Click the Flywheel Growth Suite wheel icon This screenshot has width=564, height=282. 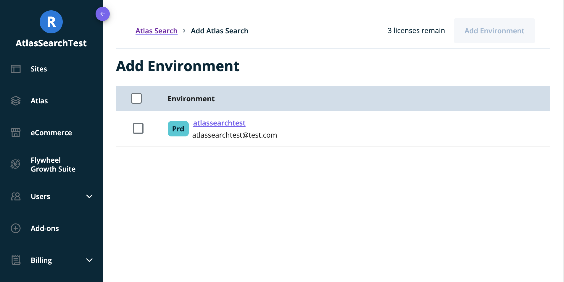pyautogui.click(x=15, y=164)
